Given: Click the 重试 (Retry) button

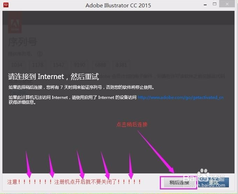Looking at the screenshot, I should click(x=214, y=182).
